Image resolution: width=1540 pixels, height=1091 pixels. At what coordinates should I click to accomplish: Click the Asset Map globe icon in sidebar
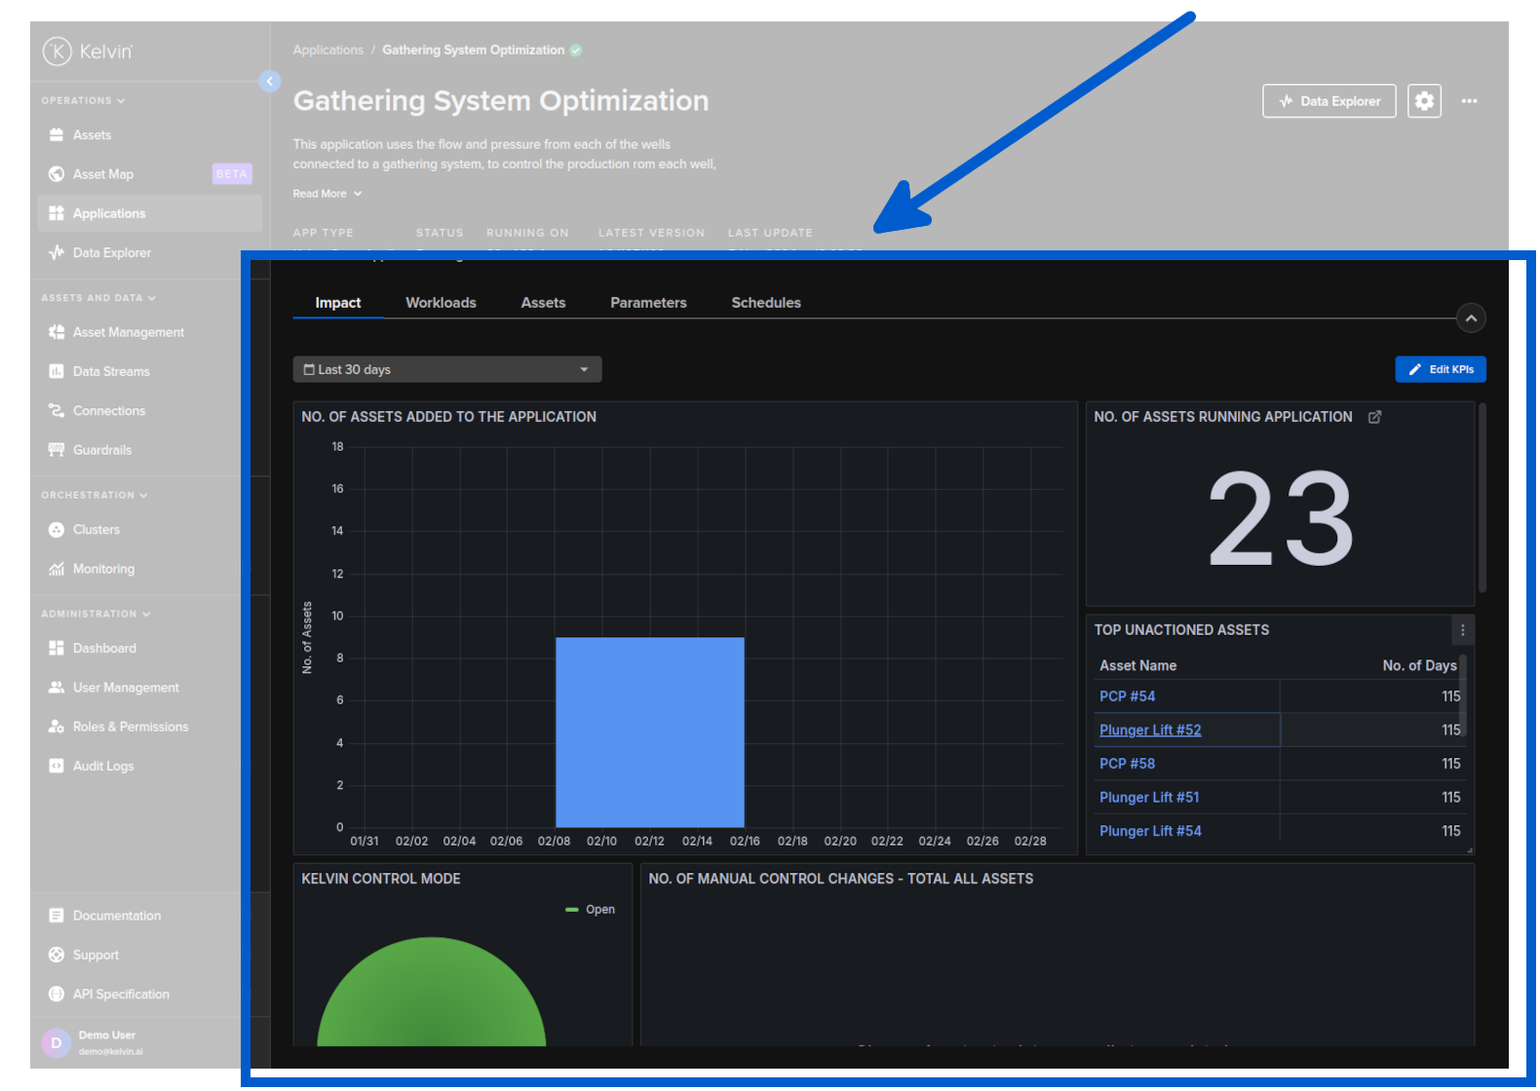tap(57, 174)
